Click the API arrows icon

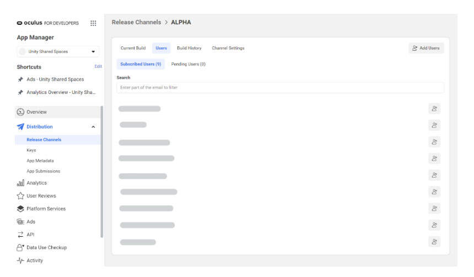click(x=20, y=235)
